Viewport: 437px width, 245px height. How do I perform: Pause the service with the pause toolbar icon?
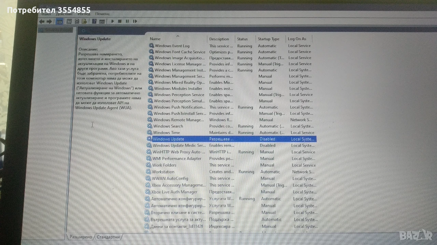click(127, 21)
